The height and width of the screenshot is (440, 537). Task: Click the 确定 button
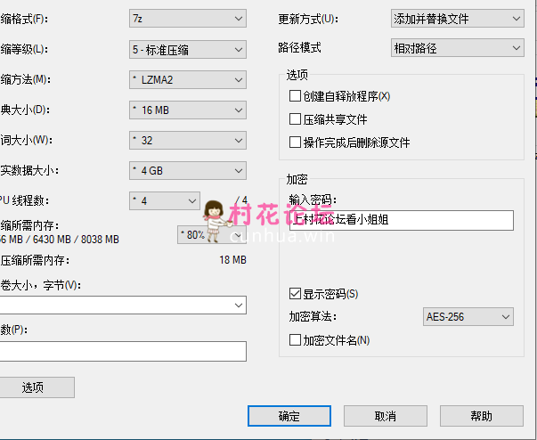pyautogui.click(x=289, y=416)
